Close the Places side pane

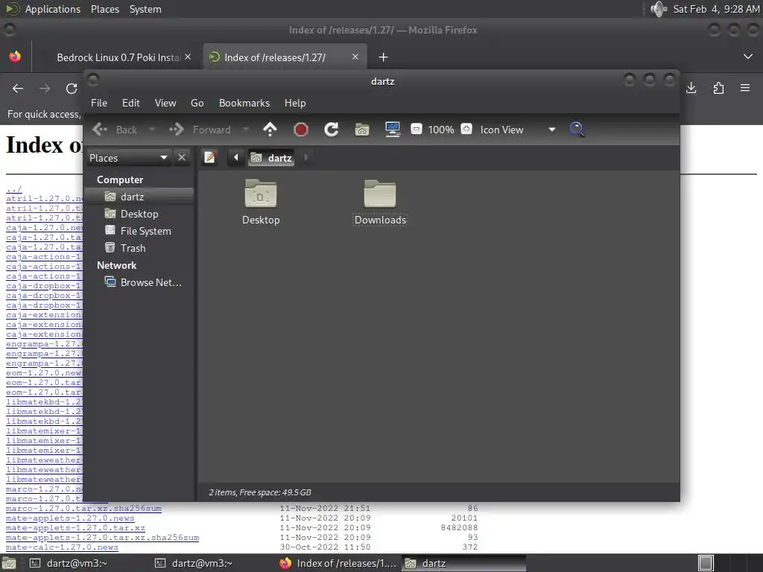(182, 158)
